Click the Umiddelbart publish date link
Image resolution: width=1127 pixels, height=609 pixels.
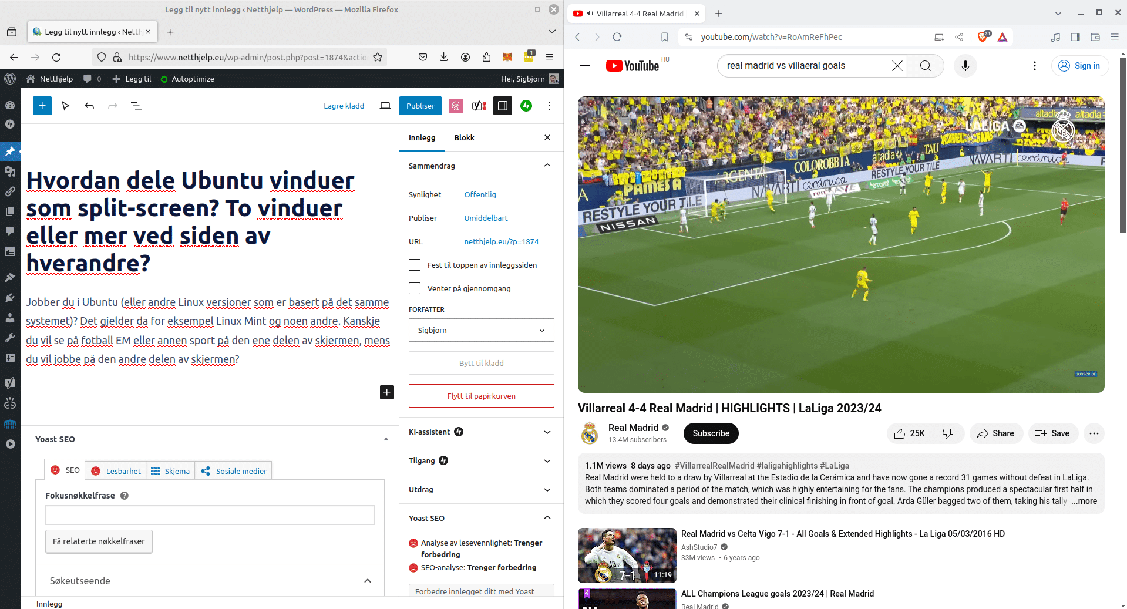(x=486, y=218)
